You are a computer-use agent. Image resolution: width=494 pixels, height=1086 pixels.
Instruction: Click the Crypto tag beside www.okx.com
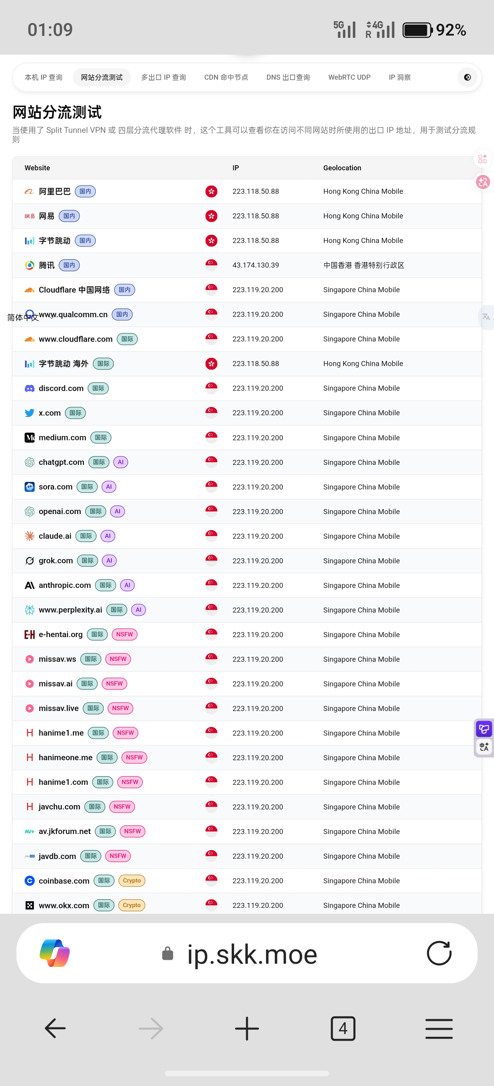point(132,905)
